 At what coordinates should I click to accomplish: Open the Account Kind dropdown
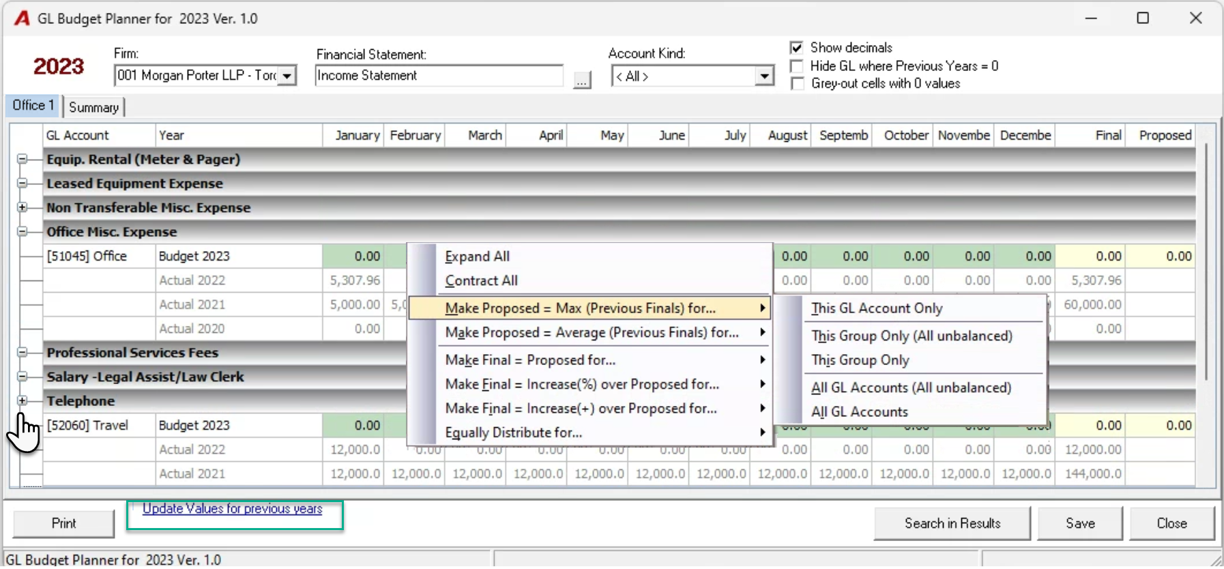pos(765,76)
